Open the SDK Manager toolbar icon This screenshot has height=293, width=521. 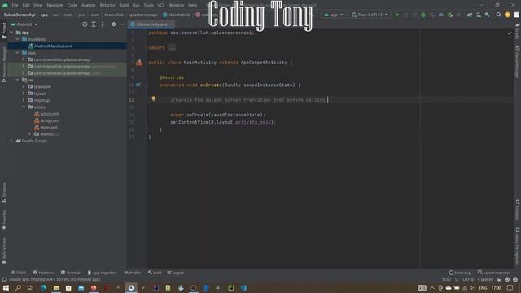[x=487, y=15]
